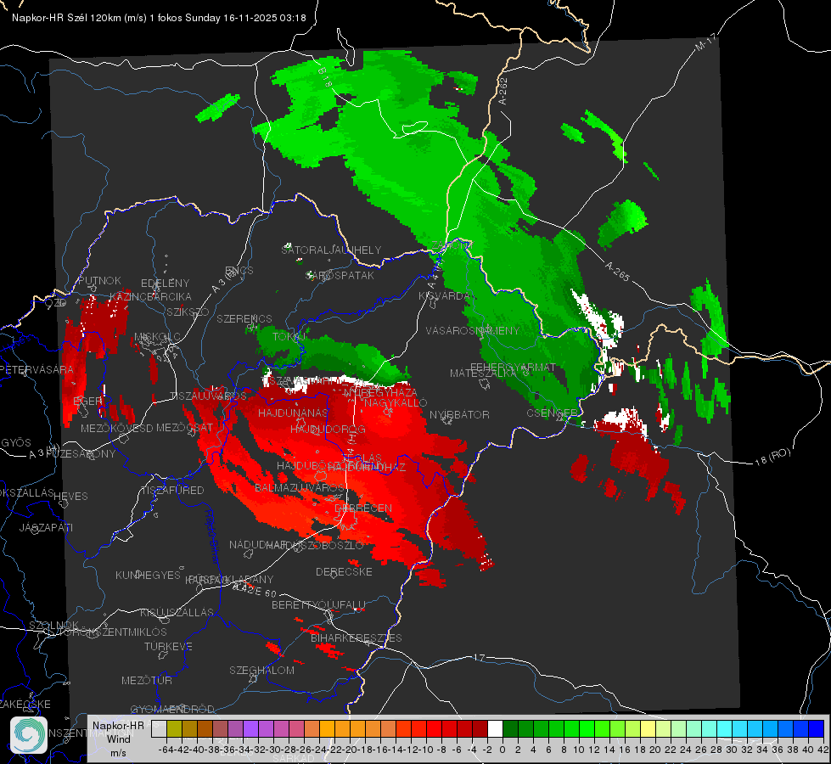Image resolution: width=831 pixels, height=764 pixels.
Task: Click the NAGYKALLO label
Action: click(x=396, y=402)
